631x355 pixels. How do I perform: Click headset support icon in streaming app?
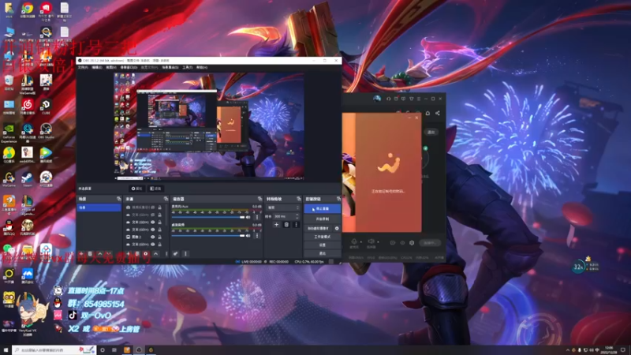tap(388, 99)
